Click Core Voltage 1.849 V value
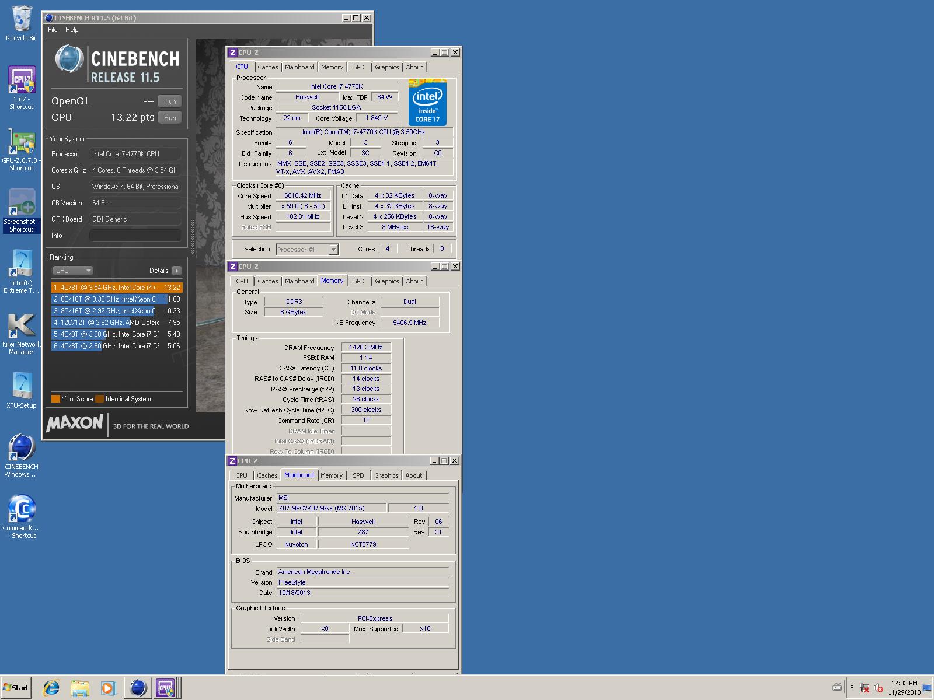The height and width of the screenshot is (700, 934). coord(377,118)
